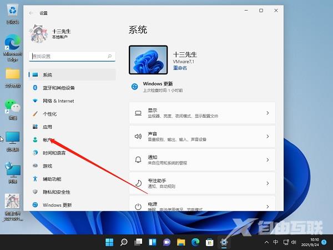Click the Windows Update sync icon

(x=135, y=87)
